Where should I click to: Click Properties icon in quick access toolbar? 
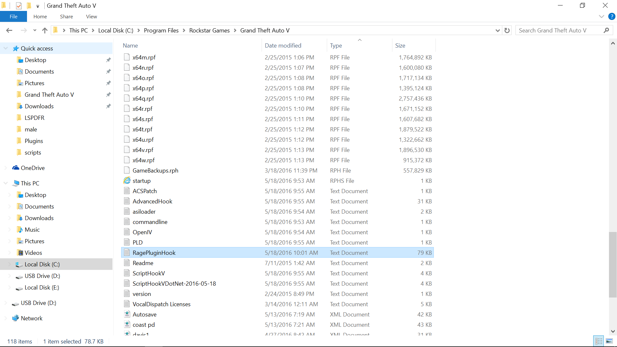click(x=19, y=6)
